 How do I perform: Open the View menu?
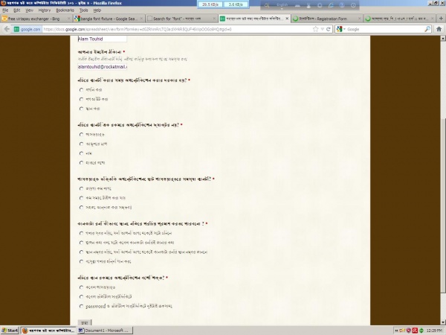click(x=29, y=10)
